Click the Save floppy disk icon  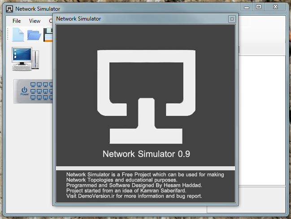[x=48, y=34]
